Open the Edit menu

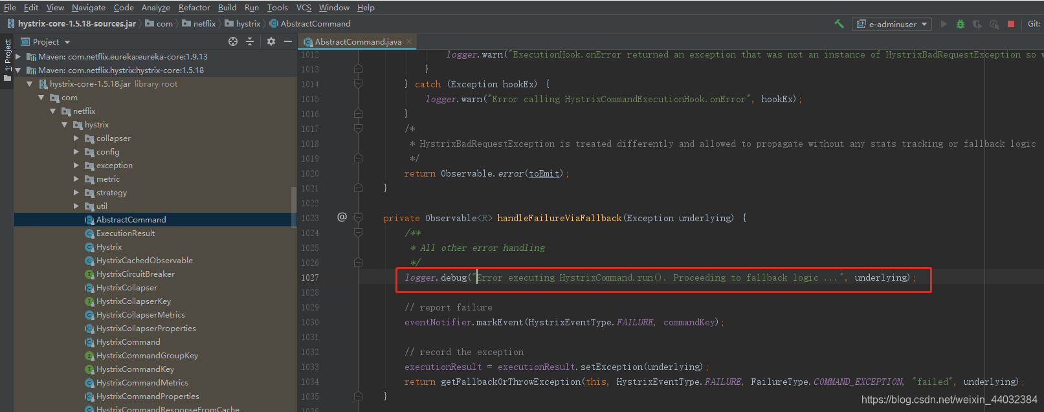click(x=31, y=7)
